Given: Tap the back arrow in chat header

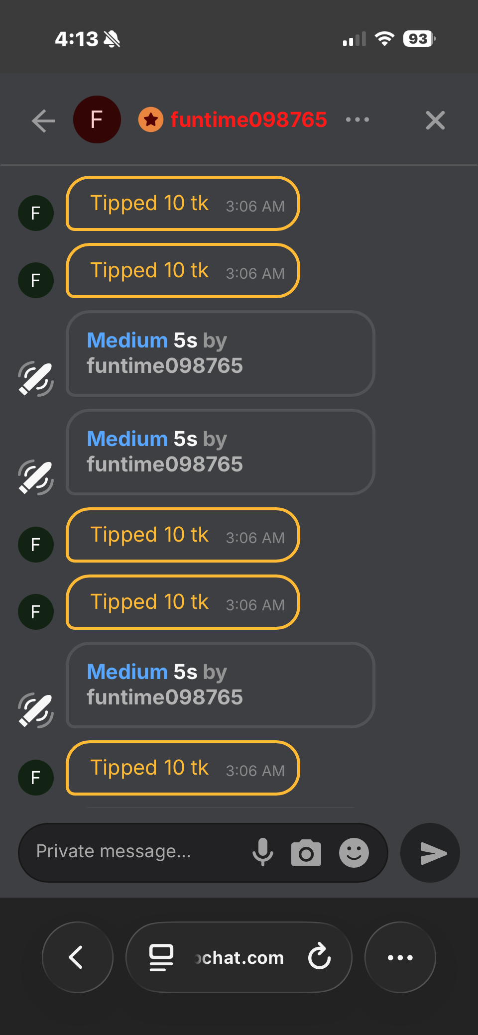Looking at the screenshot, I should coord(43,120).
